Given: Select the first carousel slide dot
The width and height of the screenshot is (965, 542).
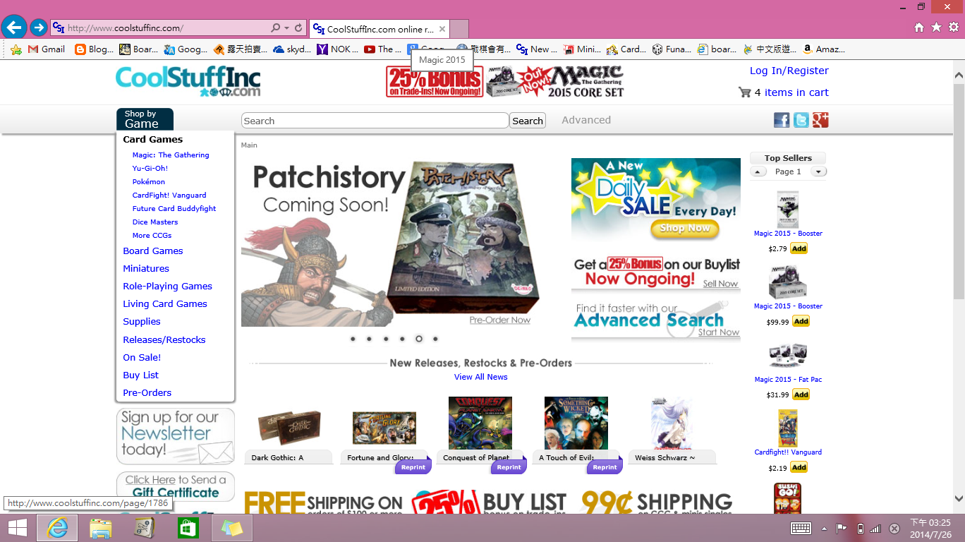Looking at the screenshot, I should coord(353,339).
